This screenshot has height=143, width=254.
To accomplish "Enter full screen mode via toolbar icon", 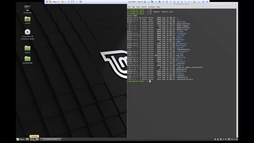I will pos(73,2).
